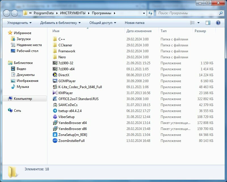Click the K-Lite_Codec_Pack_1646_Full icon
Viewport: 227px width, 182px height.
pos(55,87)
